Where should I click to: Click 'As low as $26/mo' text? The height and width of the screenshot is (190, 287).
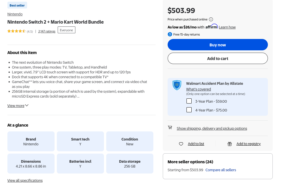pyautogui.click(x=182, y=27)
